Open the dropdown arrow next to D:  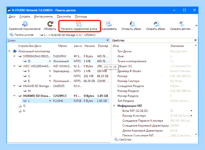50,61
